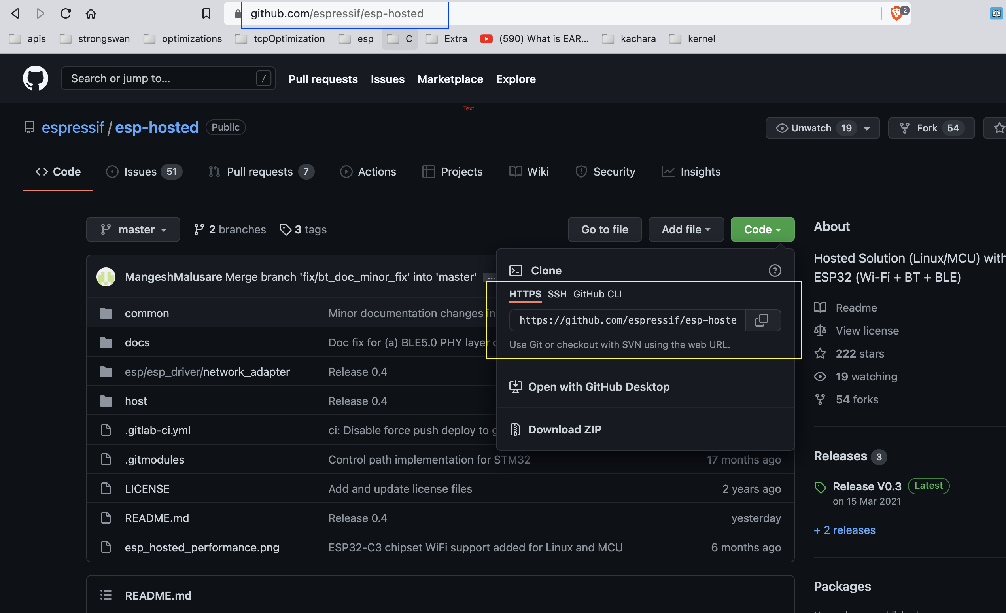Click the GitHub octocat logo
The height and width of the screenshot is (613, 1006).
coord(35,78)
